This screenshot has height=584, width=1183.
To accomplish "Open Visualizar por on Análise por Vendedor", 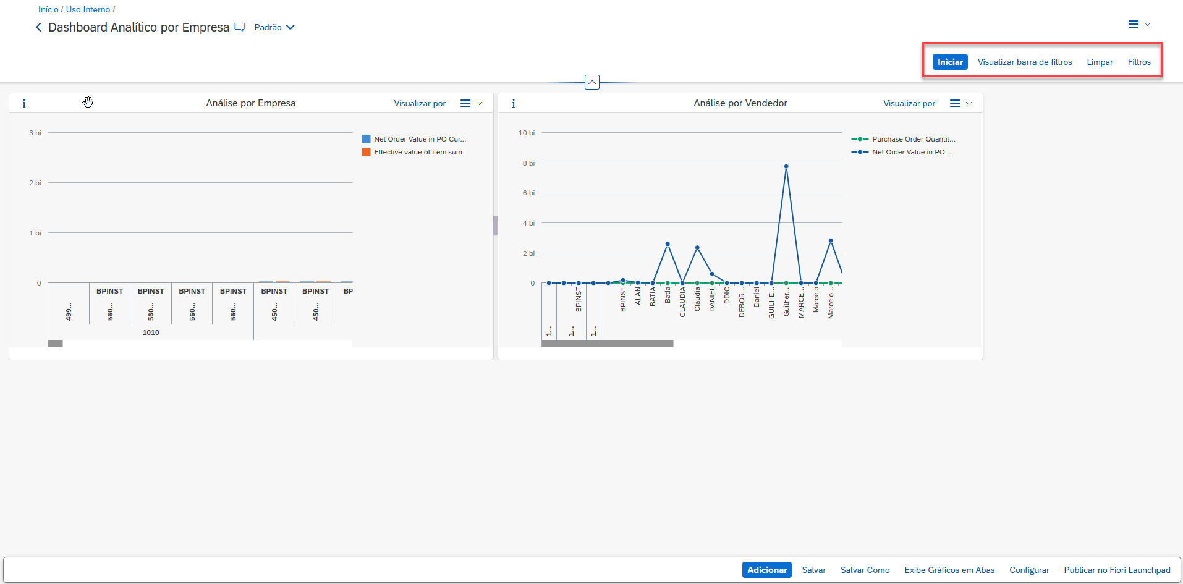I will click(909, 103).
